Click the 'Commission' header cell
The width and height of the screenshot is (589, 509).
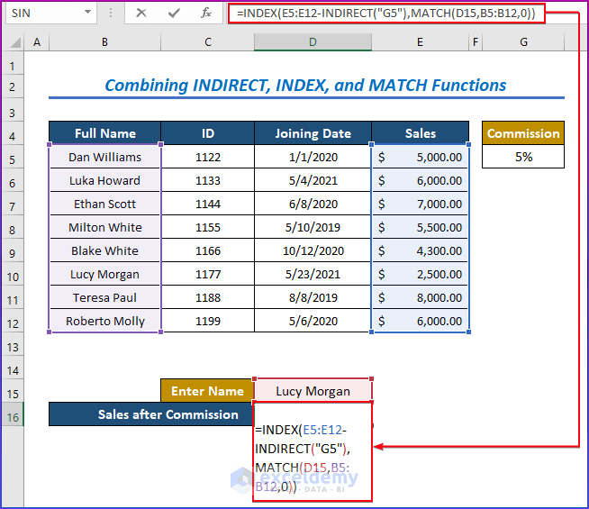coord(523,133)
